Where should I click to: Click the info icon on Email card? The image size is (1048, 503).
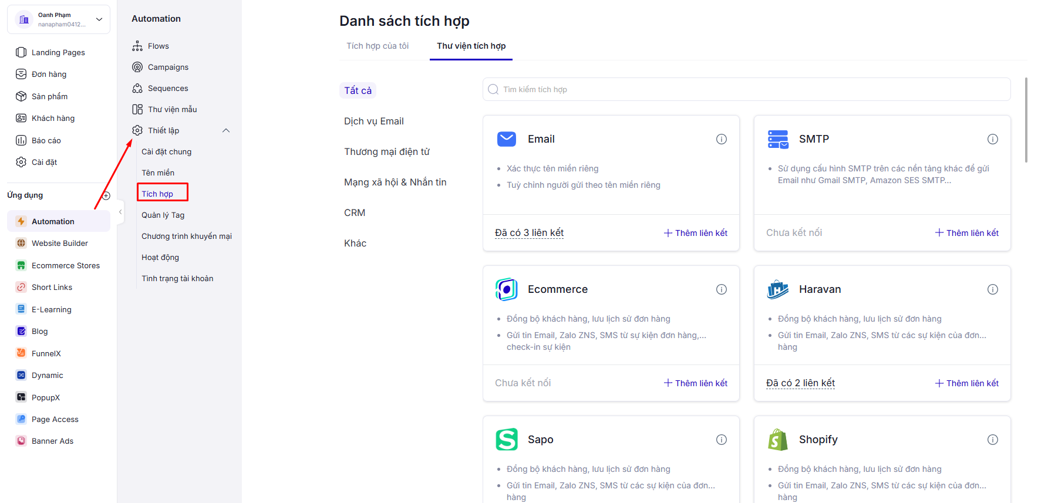(721, 139)
